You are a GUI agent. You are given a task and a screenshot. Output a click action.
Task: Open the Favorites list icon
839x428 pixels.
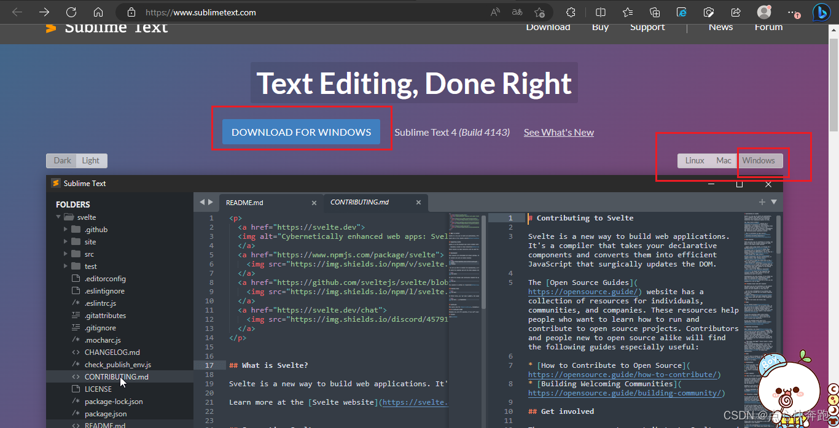click(x=628, y=12)
